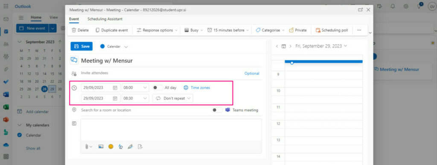Go to today in the day preview
This screenshot has height=165, width=437.
(284, 46)
